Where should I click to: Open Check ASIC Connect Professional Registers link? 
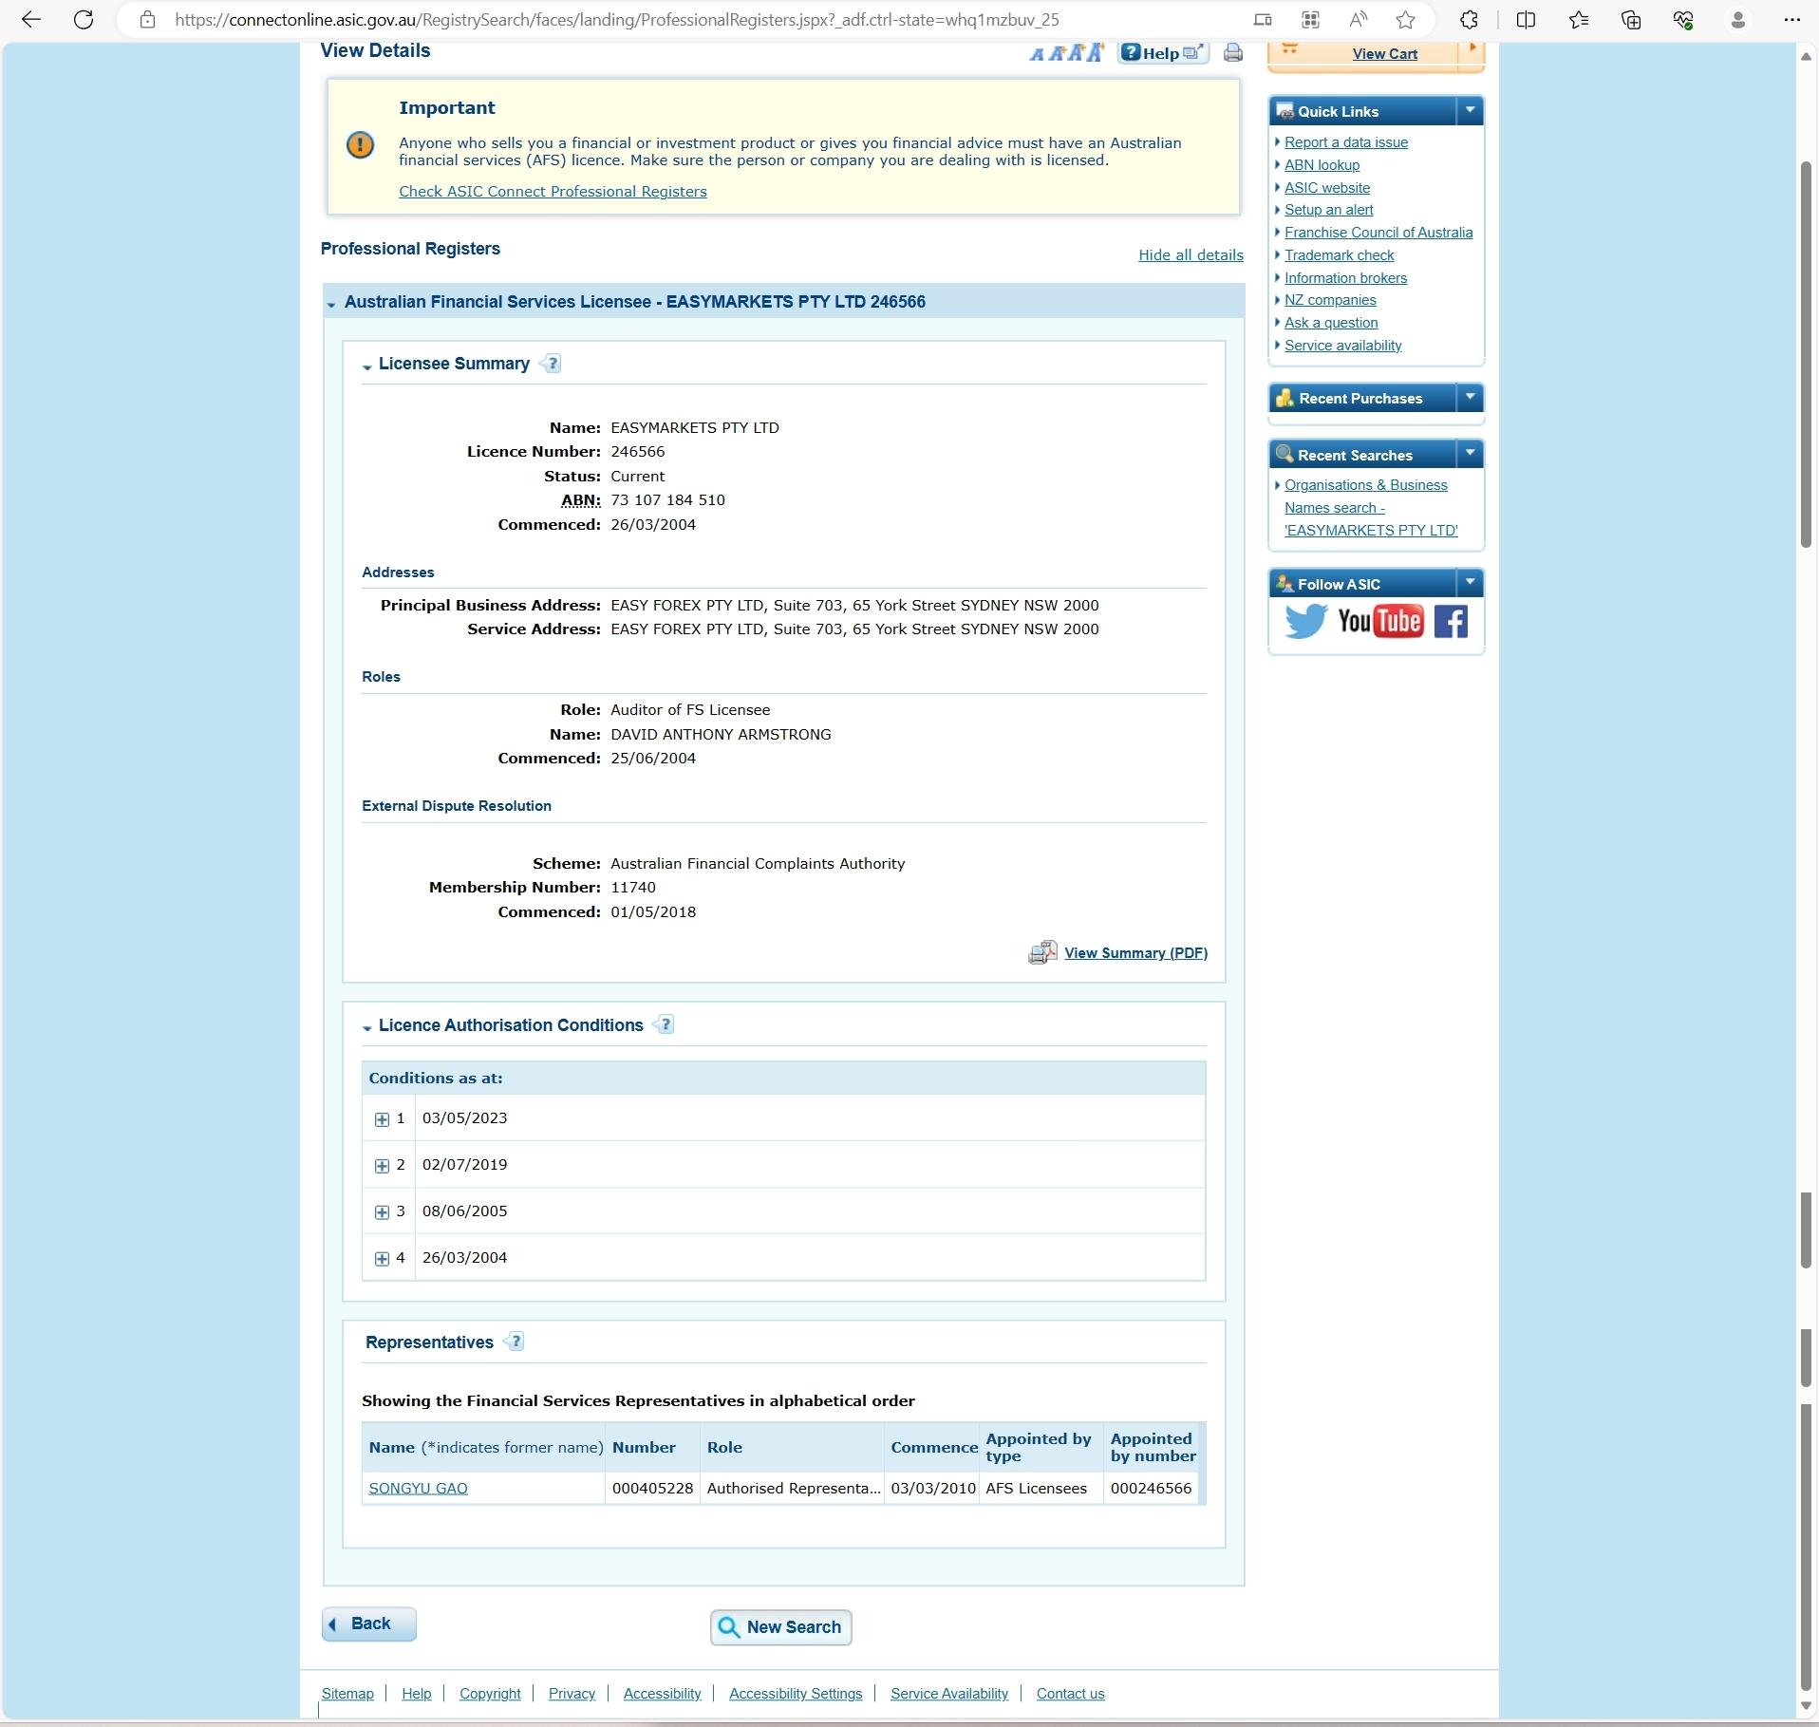tap(553, 192)
